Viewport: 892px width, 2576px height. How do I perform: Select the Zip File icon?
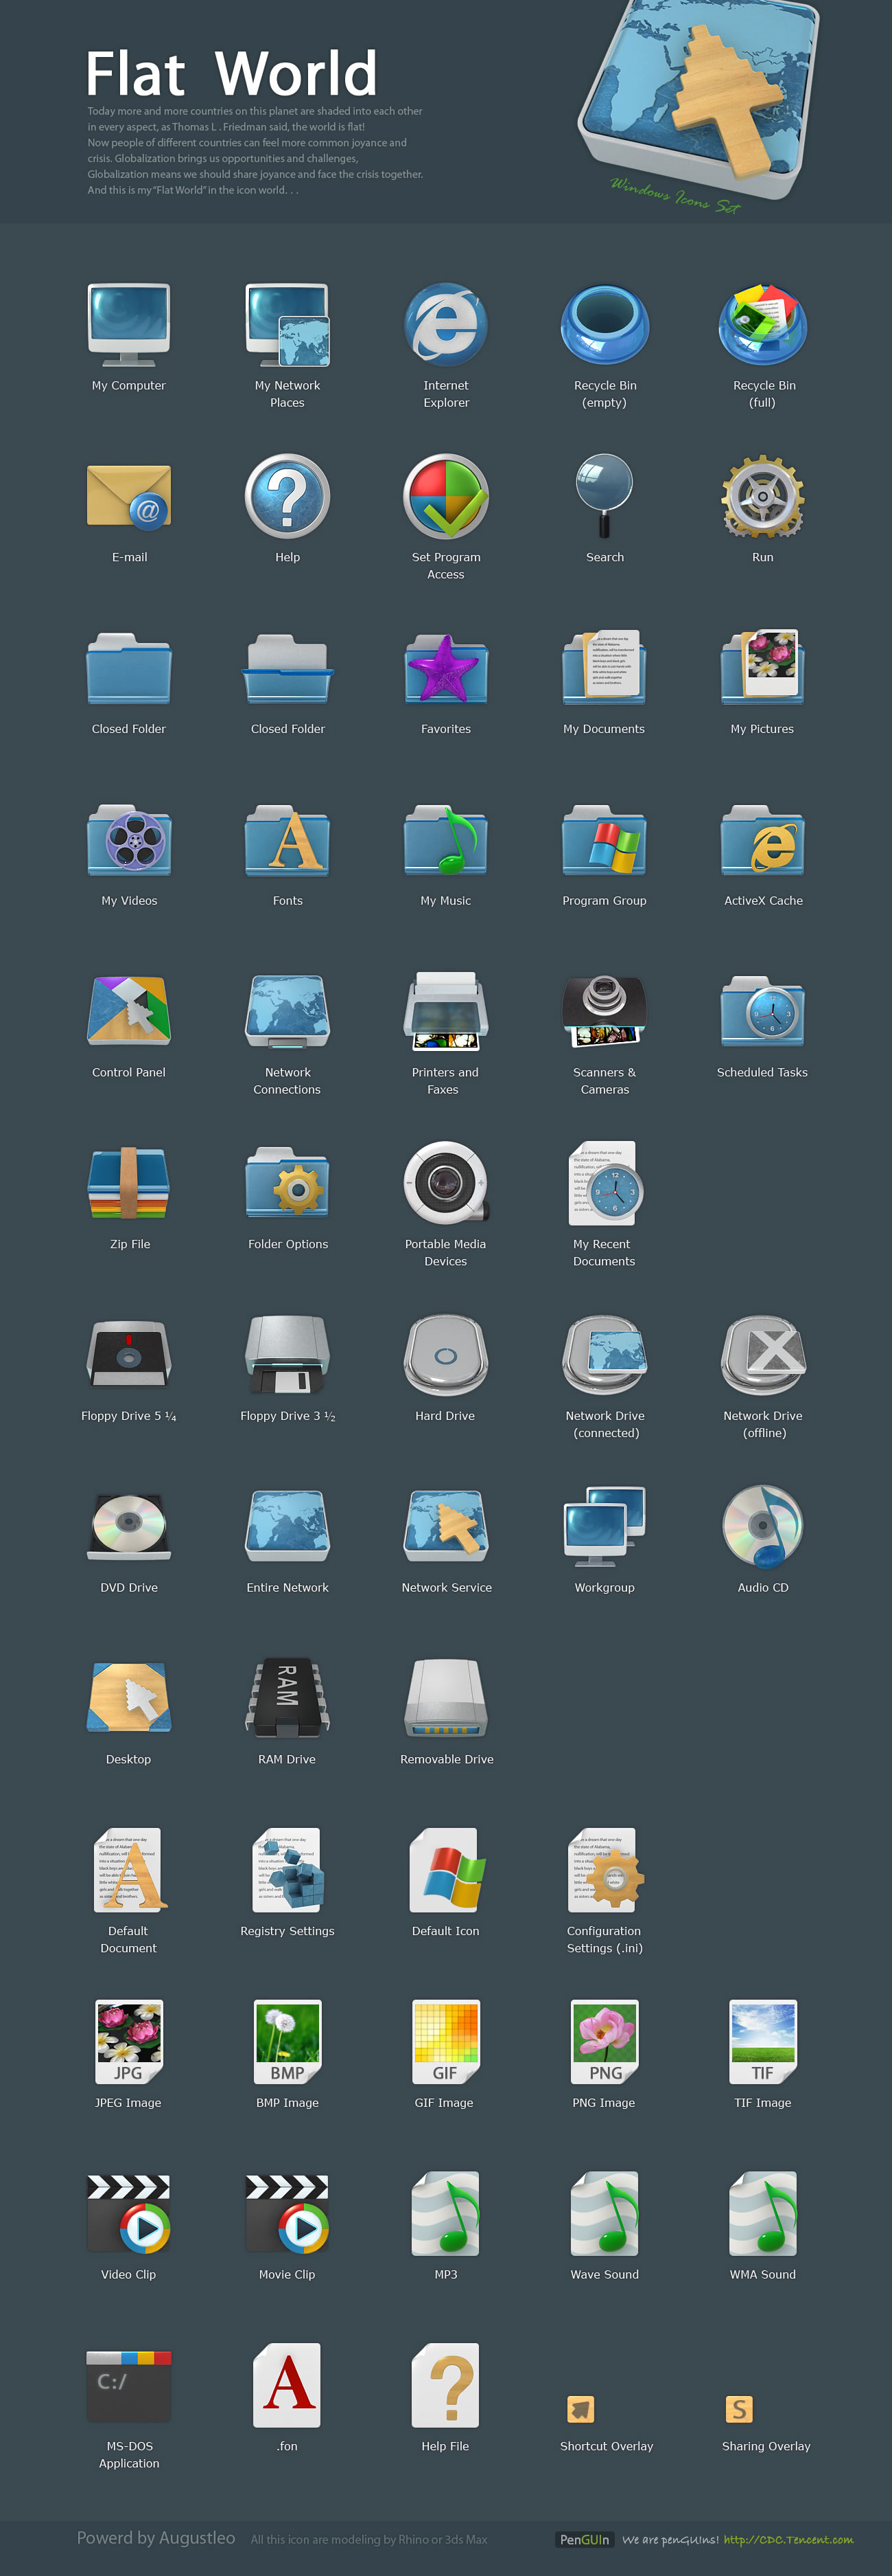129,1183
